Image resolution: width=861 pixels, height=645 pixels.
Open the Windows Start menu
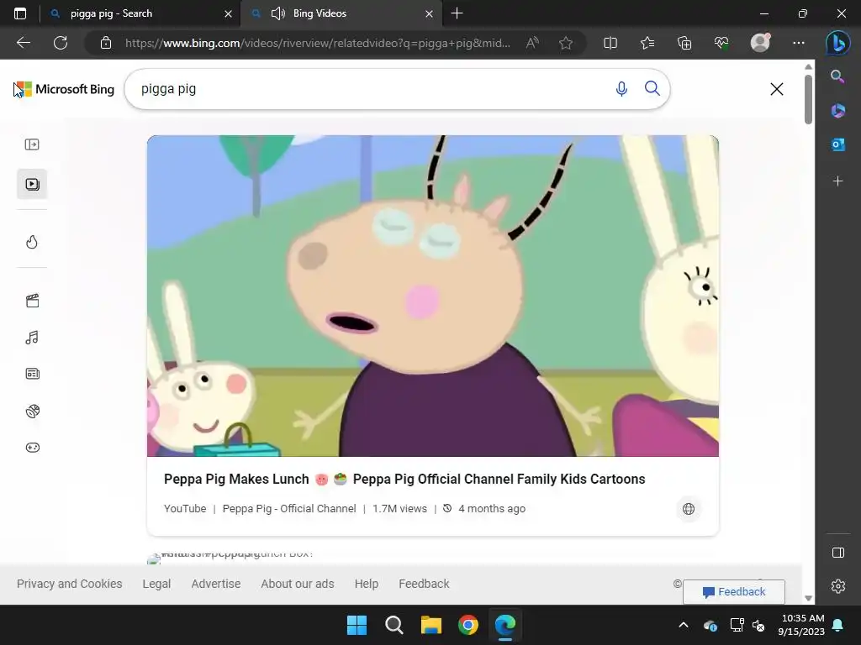click(357, 625)
